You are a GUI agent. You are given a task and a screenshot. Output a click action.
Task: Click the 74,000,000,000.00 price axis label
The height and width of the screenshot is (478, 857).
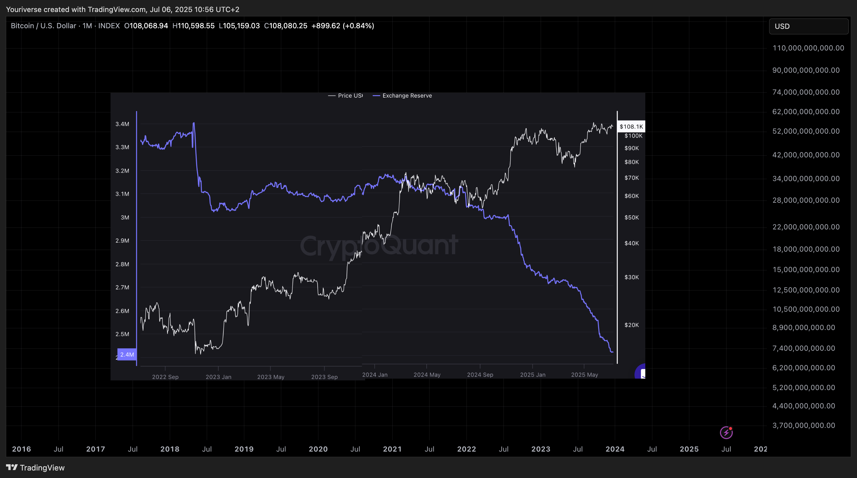(806, 92)
